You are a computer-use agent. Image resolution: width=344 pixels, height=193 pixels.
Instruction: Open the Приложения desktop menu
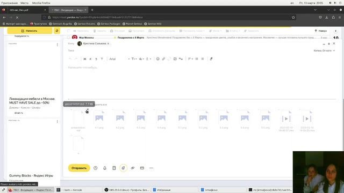[x=10, y=3]
